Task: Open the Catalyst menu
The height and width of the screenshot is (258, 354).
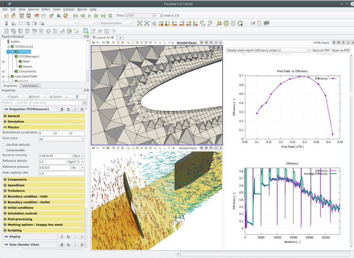Action: point(69,9)
